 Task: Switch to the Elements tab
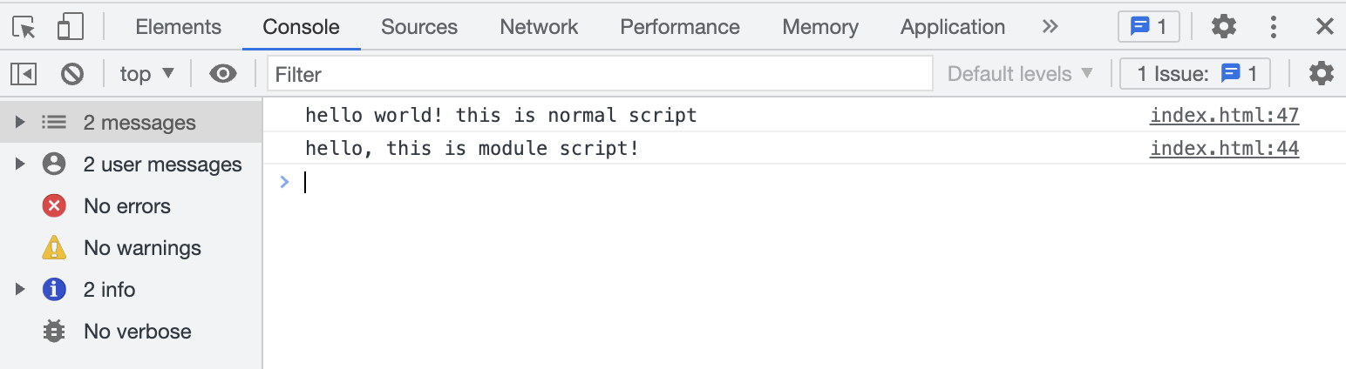click(179, 27)
